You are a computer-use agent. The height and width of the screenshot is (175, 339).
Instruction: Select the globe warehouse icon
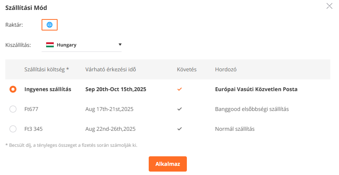tap(49, 25)
